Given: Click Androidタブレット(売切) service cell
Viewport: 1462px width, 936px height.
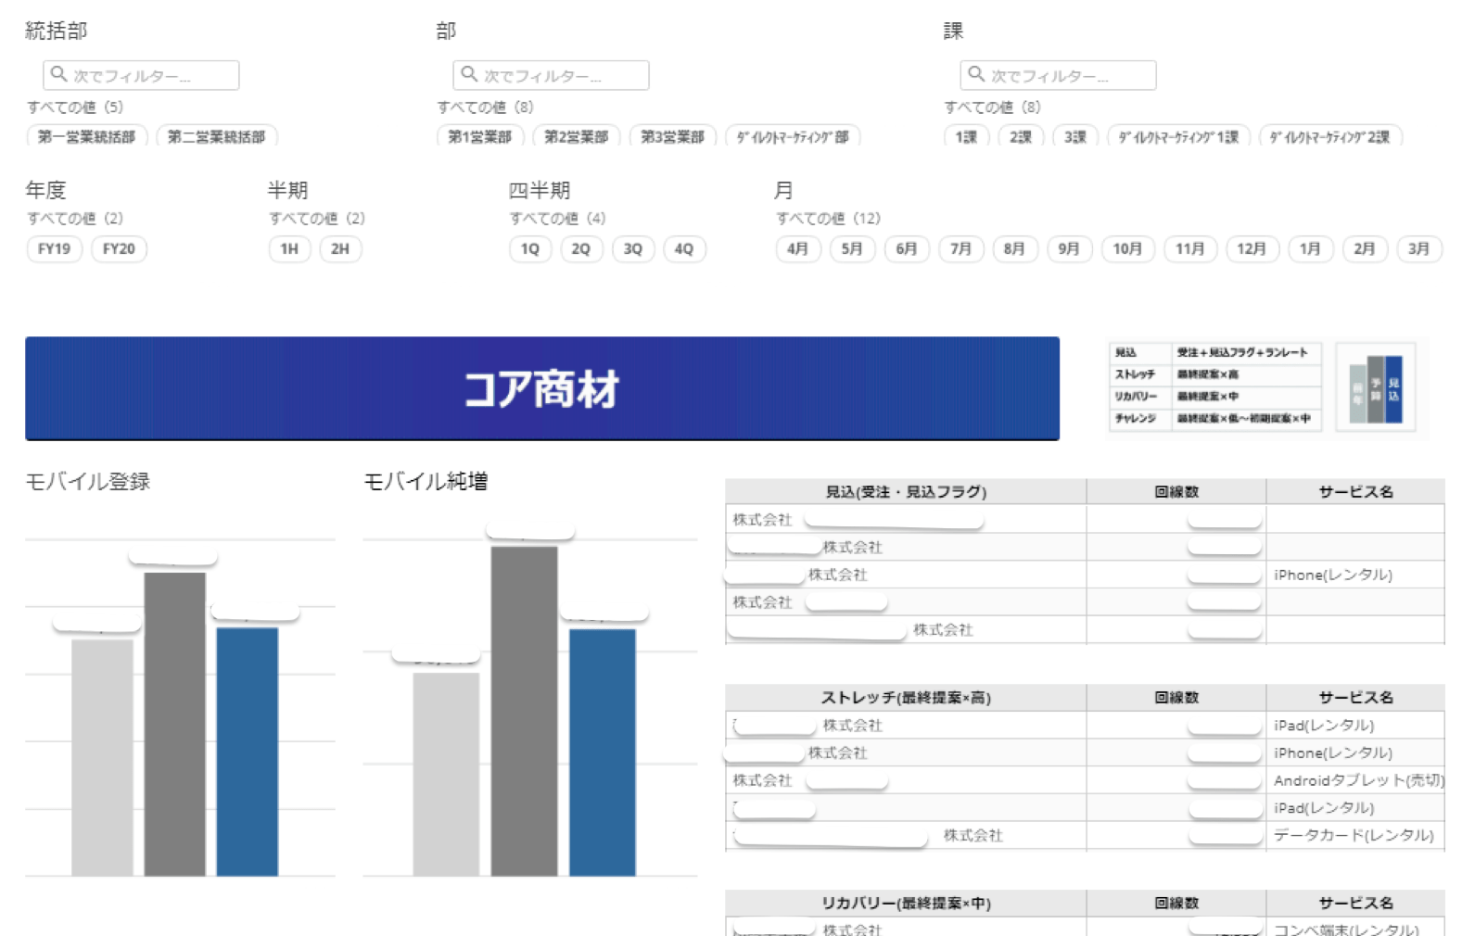Looking at the screenshot, I should pos(1355,780).
